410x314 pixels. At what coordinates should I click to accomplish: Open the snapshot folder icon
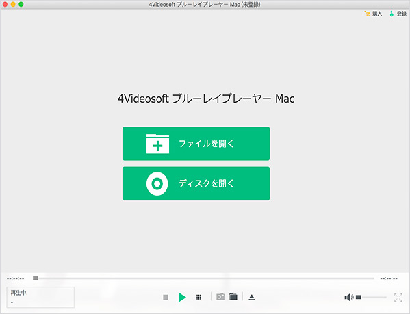pyautogui.click(x=233, y=296)
